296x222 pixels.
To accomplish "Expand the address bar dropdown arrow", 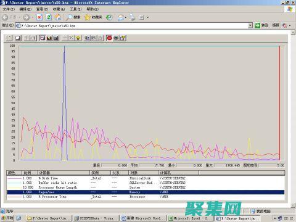I will click(x=250, y=25).
